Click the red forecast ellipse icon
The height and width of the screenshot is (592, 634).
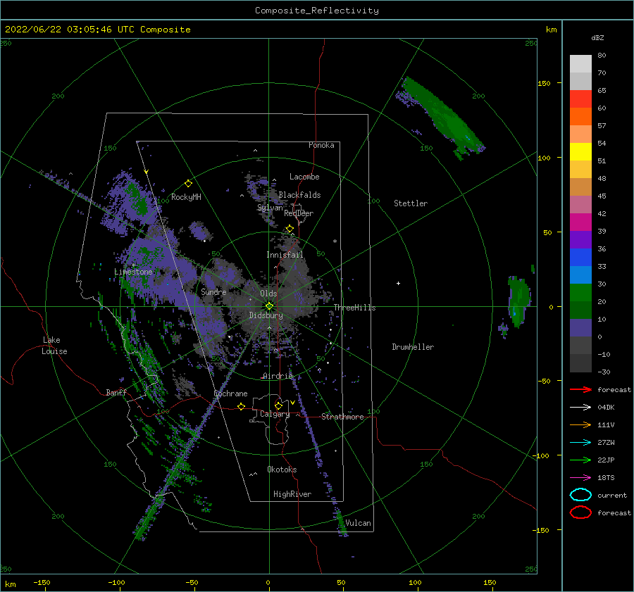click(x=580, y=512)
